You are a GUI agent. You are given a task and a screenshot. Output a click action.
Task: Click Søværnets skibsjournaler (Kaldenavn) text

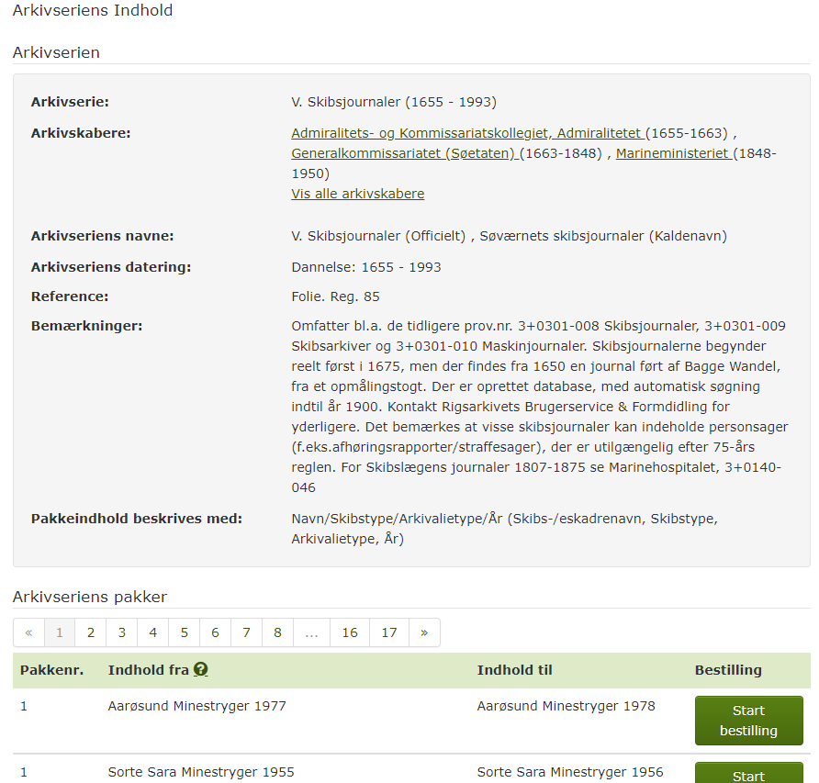[603, 236]
